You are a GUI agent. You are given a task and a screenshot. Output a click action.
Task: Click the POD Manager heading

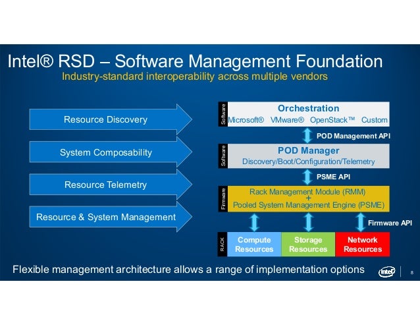[308, 150]
